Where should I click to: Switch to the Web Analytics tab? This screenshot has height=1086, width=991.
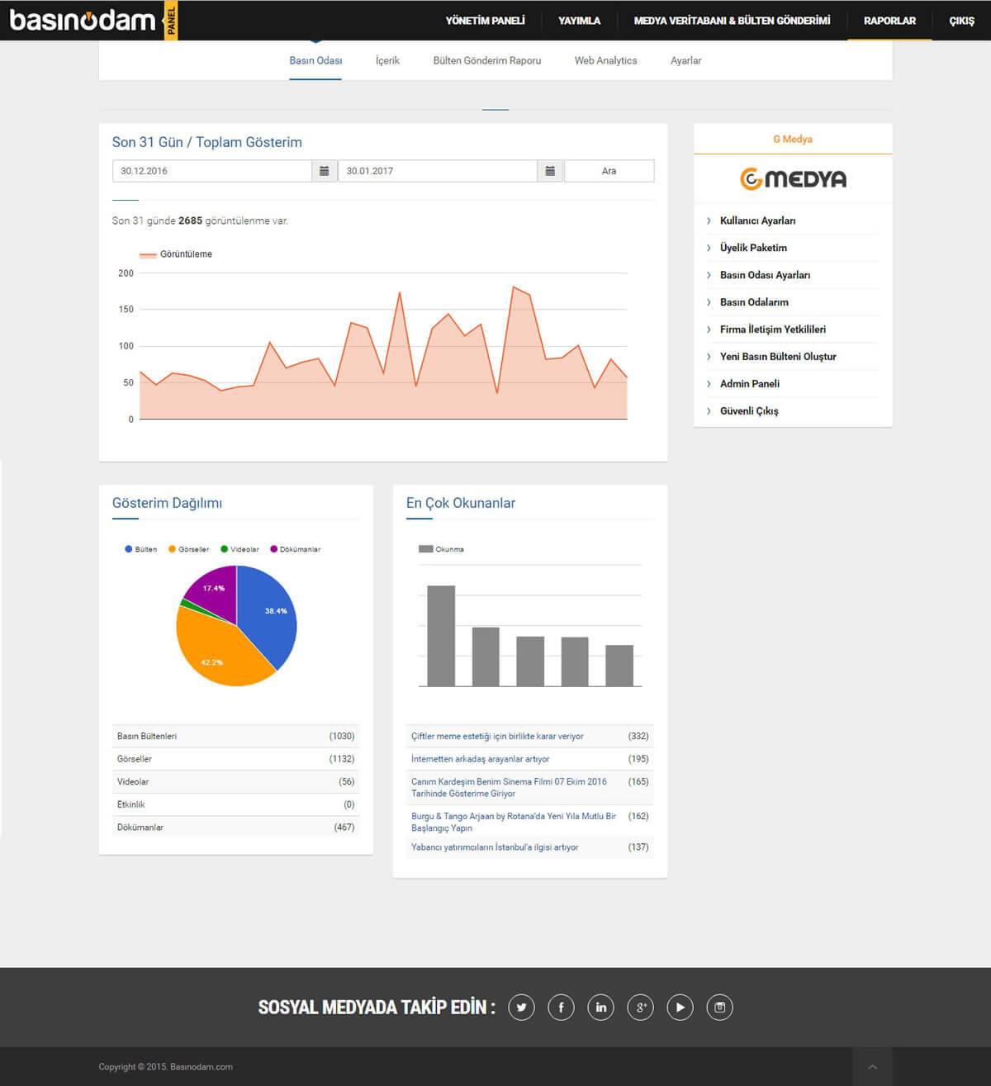[x=605, y=61]
